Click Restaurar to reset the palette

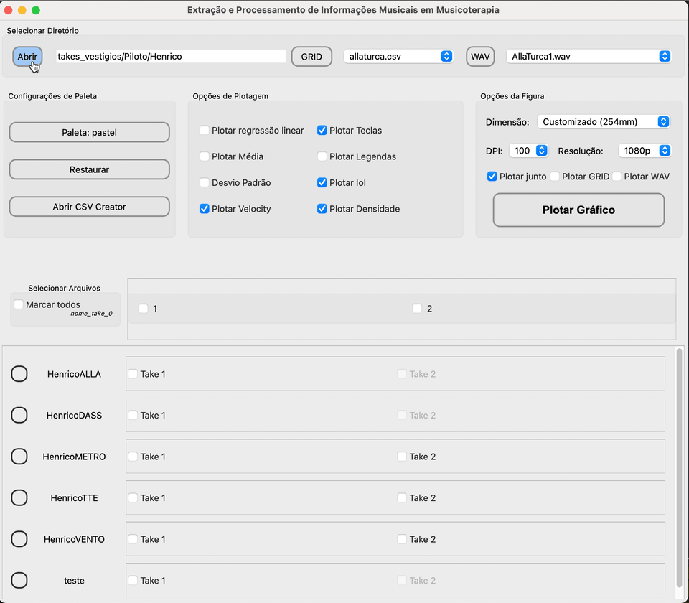[x=90, y=169]
